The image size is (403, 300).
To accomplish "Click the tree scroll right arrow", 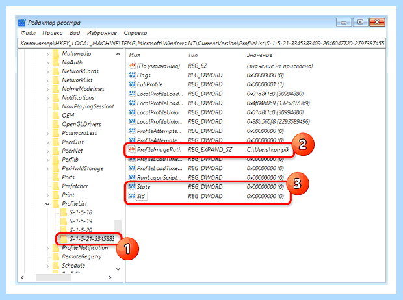I will [110, 277].
